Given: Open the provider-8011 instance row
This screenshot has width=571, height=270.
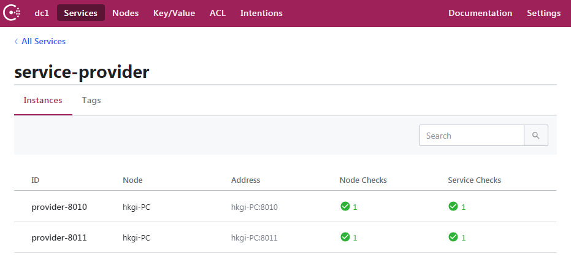Looking at the screenshot, I should coord(285,237).
